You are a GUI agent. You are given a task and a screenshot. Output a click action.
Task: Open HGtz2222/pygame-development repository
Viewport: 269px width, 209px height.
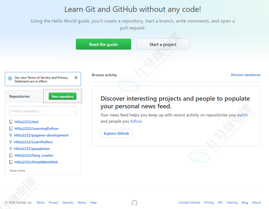[41, 135]
